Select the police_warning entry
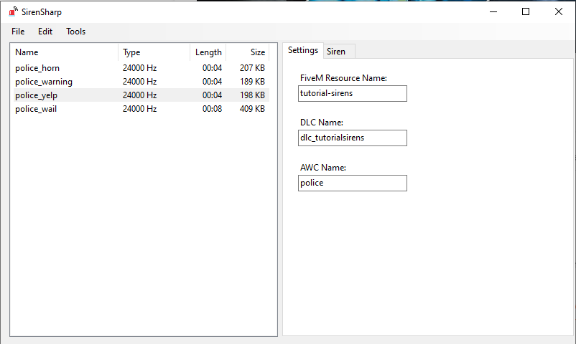This screenshot has height=344, width=576. pos(44,82)
